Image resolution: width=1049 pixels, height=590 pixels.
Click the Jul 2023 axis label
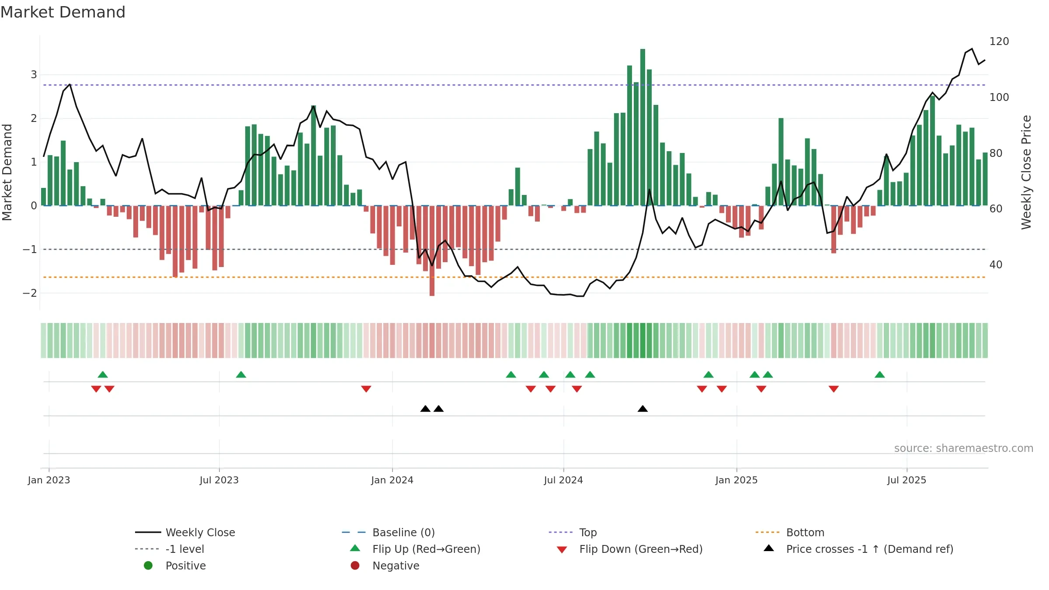[x=219, y=480]
